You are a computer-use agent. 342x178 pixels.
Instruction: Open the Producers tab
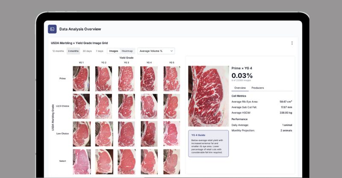[258, 88]
